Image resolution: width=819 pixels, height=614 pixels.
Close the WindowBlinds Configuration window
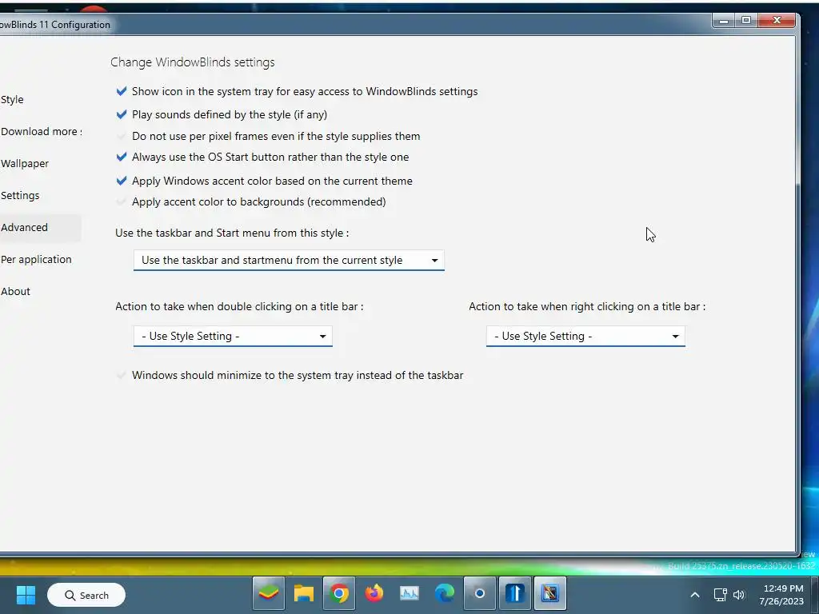[777, 20]
